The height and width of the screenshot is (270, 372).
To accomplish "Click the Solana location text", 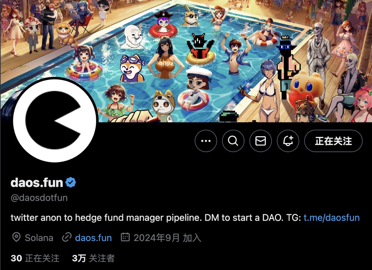I will click(39, 238).
